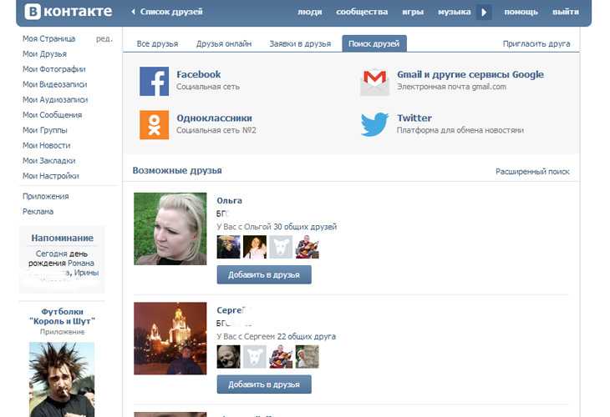The height and width of the screenshot is (417, 610).
Task: Open Сергей's profile photo
Action: click(170, 338)
